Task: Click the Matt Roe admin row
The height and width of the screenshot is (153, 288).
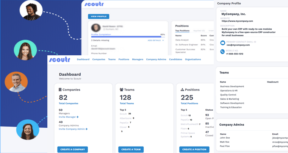Action: click(225, 142)
